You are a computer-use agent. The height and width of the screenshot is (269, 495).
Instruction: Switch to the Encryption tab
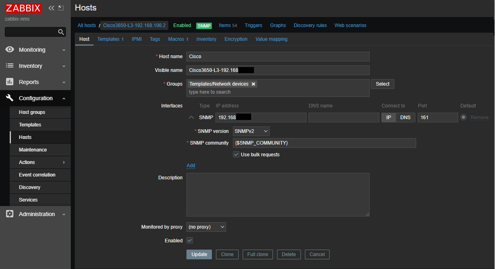click(x=236, y=39)
